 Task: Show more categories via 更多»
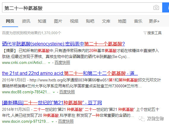[x=154, y=21]
